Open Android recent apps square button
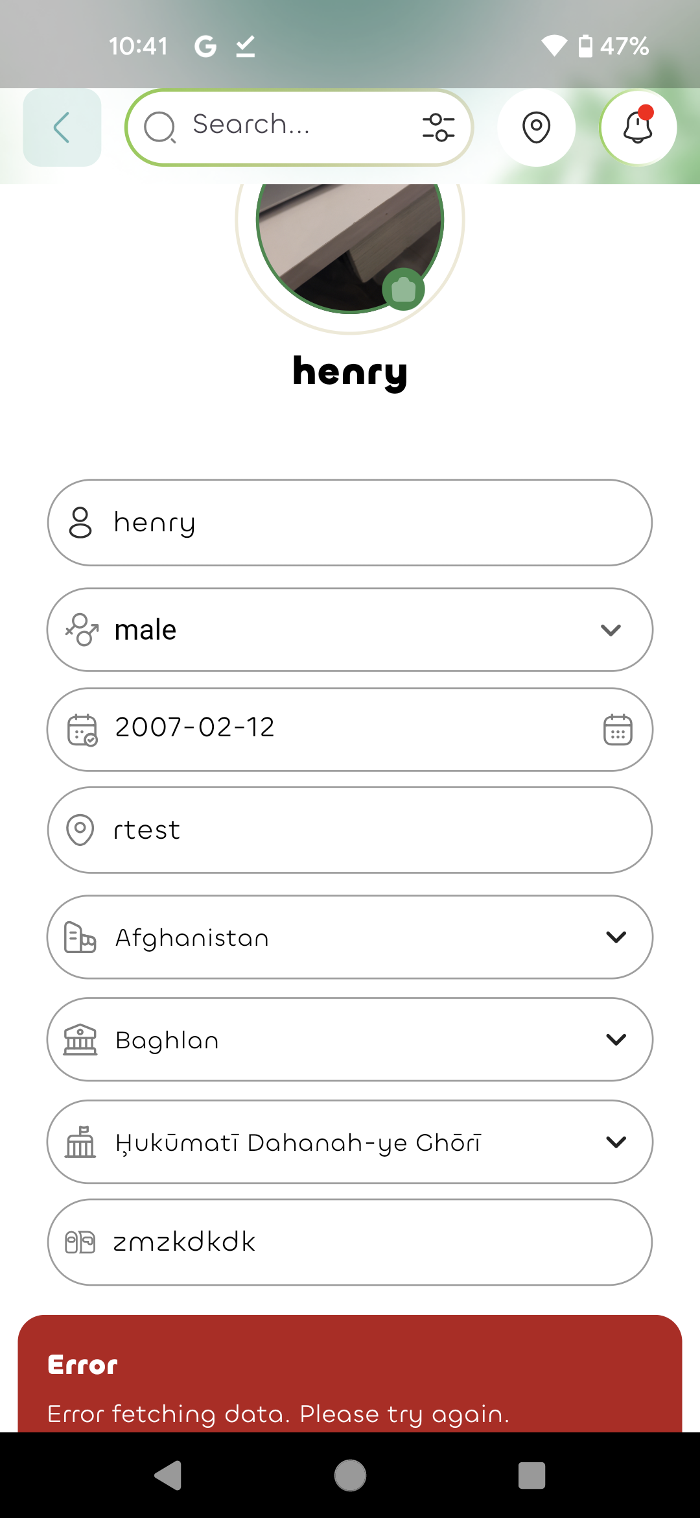Viewport: 700px width, 1518px height. (531, 1475)
